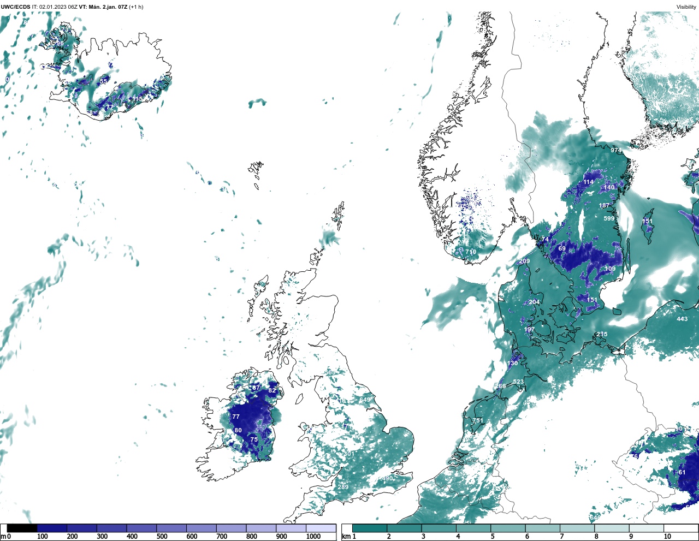Click the 74 visibility value on the map
Viewport: 699px width, 541px height.
544,239
